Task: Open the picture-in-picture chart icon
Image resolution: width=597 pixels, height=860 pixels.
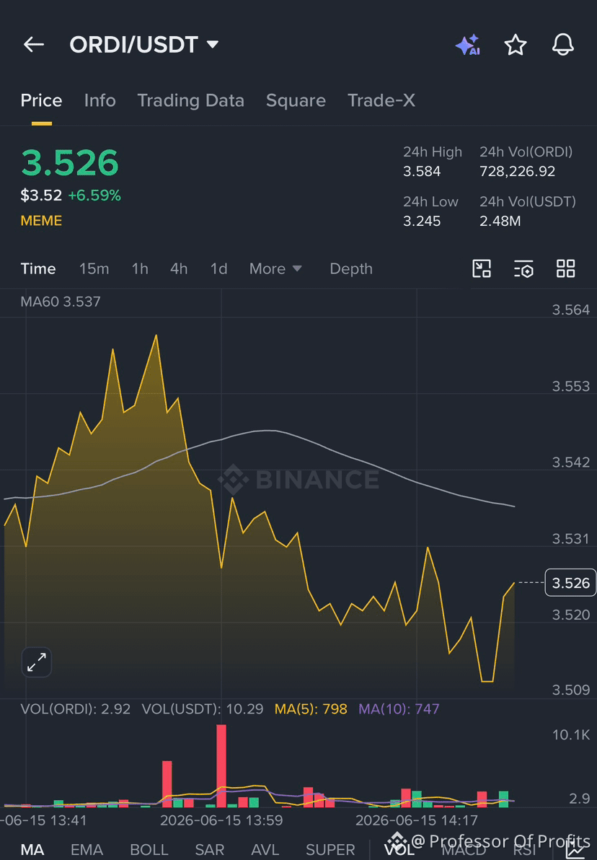Action: (482, 268)
